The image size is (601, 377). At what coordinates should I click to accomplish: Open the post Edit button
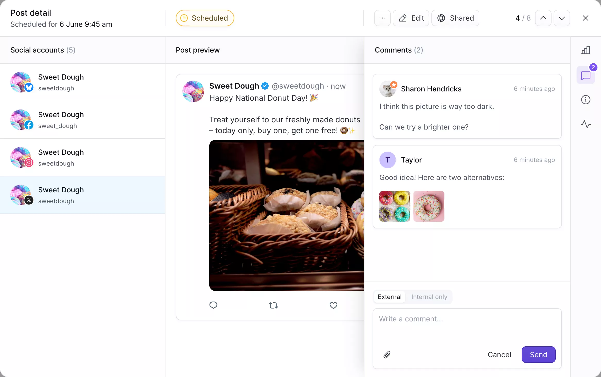tap(411, 18)
